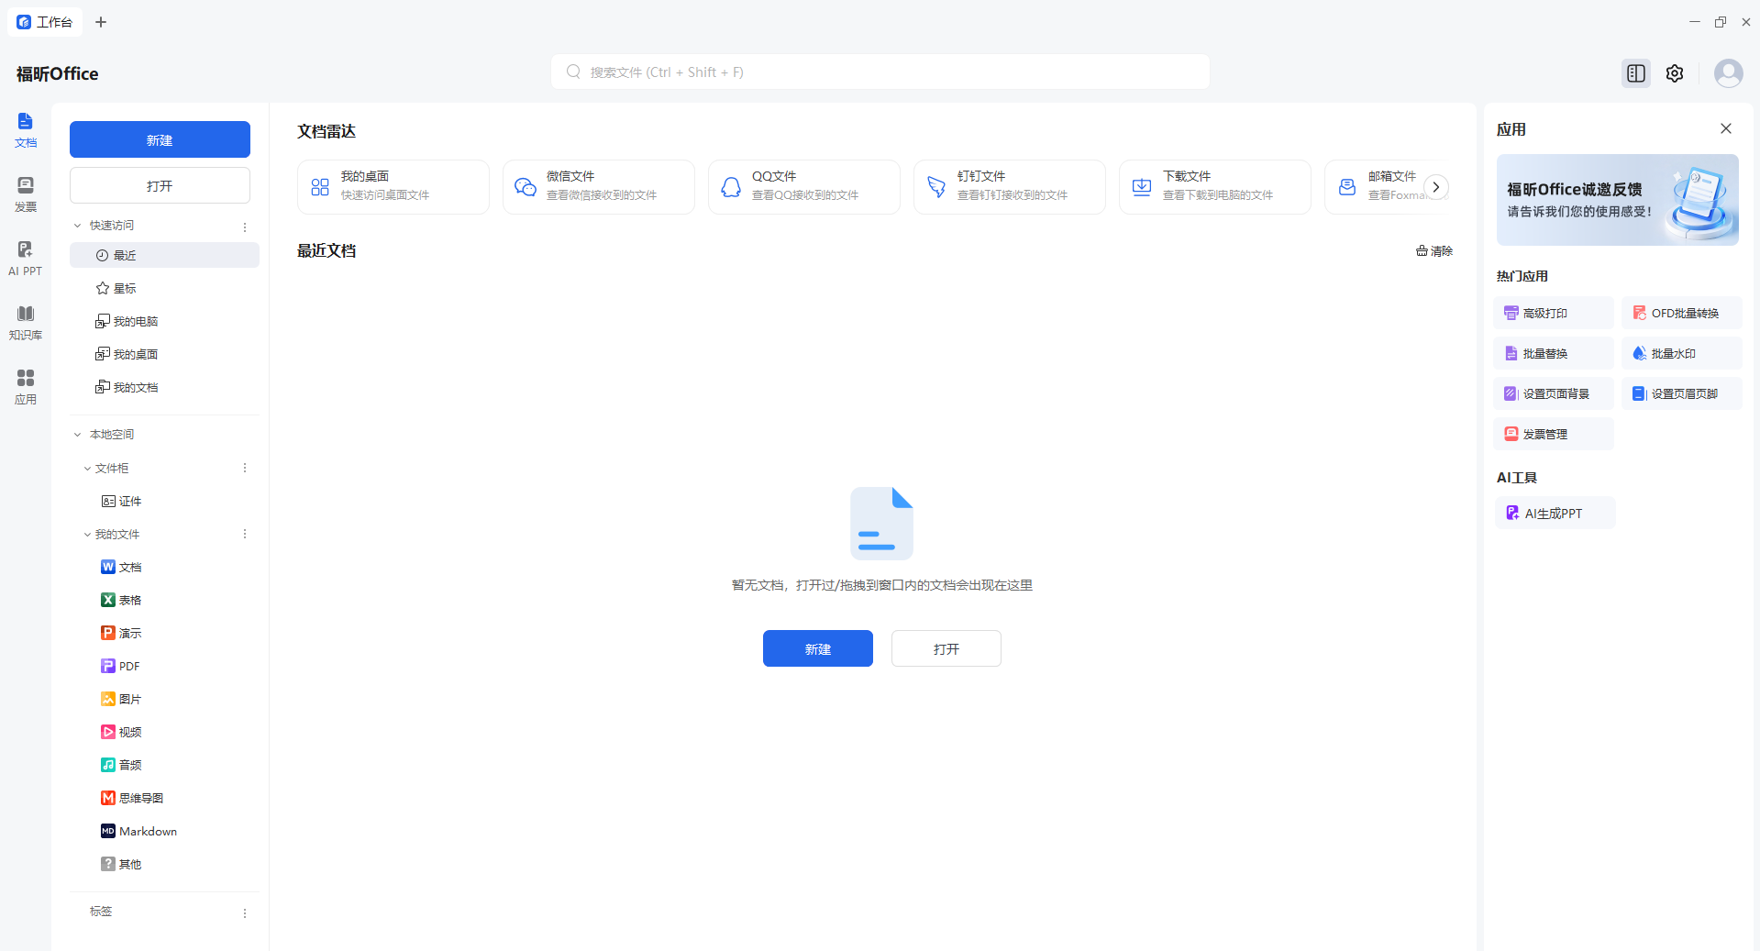The image size is (1760, 951).
Task: Open 快速访问 more options menu
Action: (245, 227)
